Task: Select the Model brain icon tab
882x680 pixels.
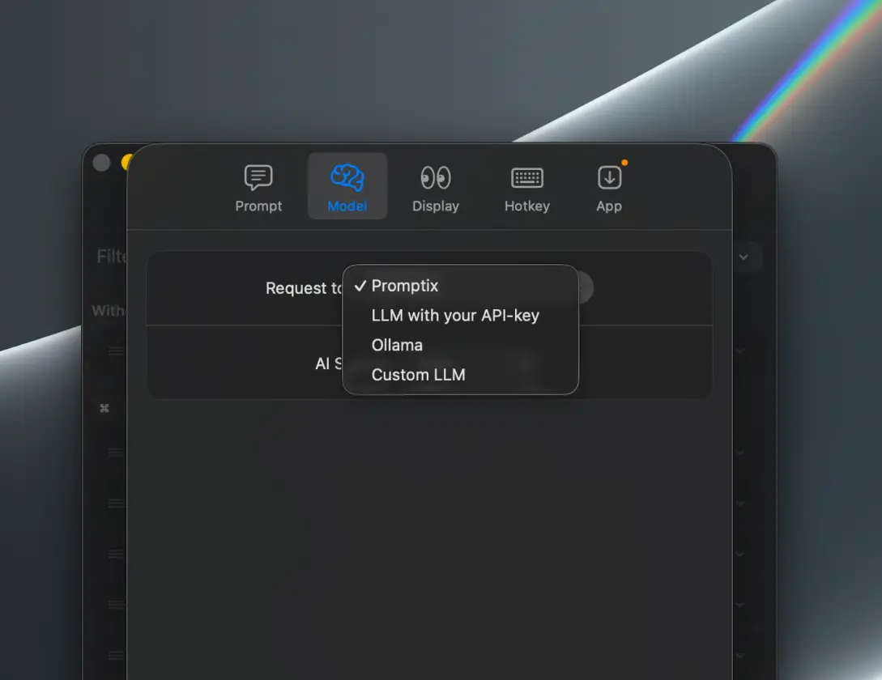Action: click(x=347, y=187)
